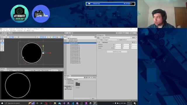Select the Game tab
This screenshot has width=187, height=105.
point(3,69)
